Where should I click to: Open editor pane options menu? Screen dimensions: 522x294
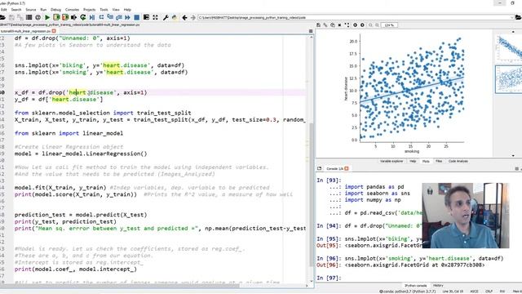[x=311, y=31]
